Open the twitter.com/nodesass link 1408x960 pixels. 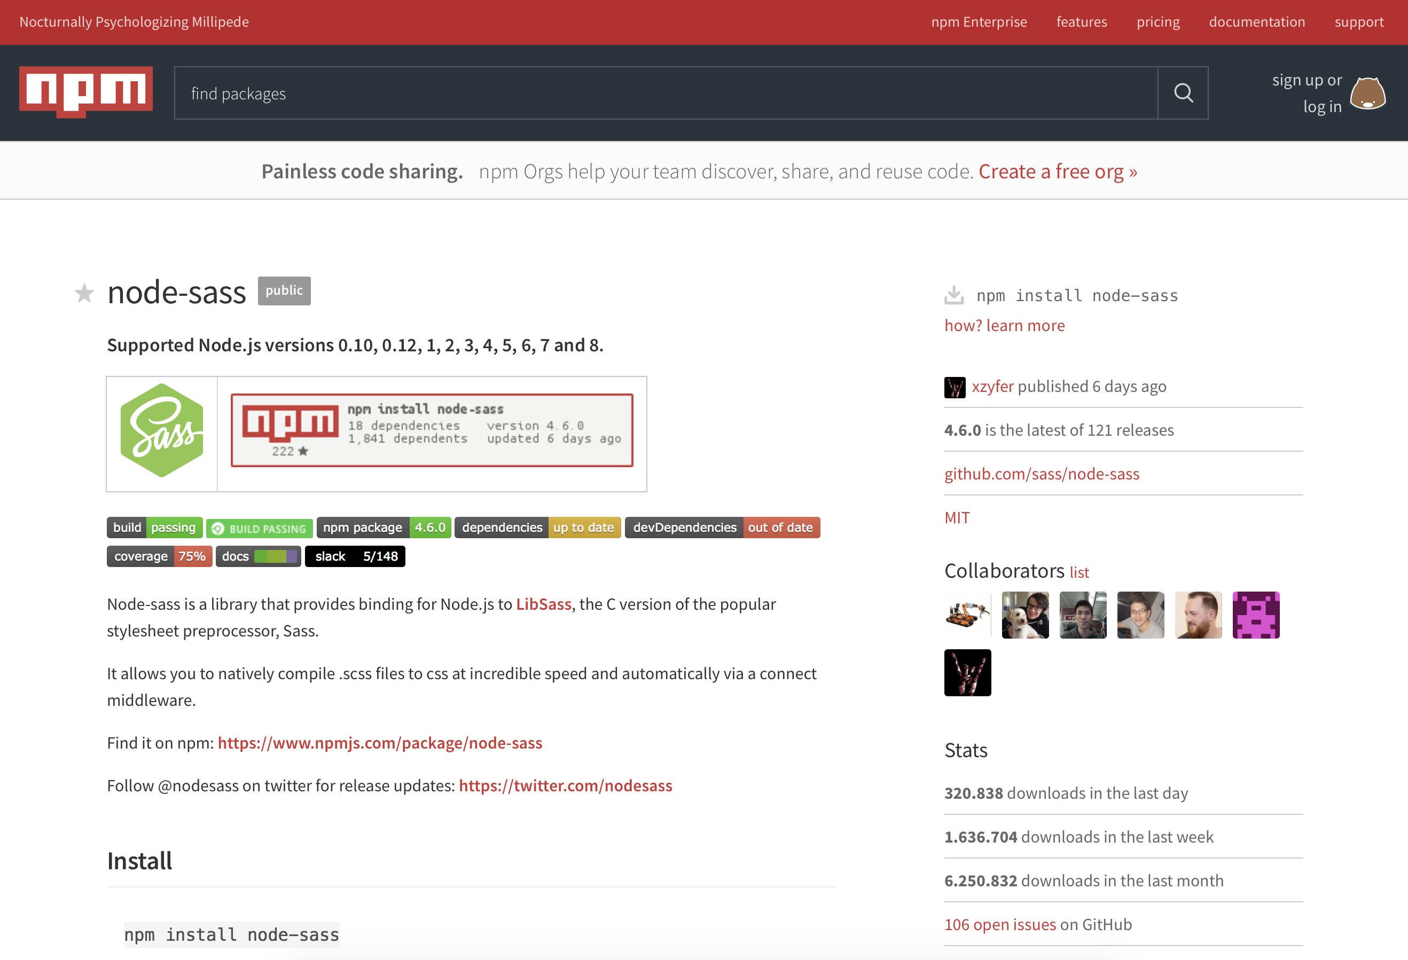pos(565,785)
